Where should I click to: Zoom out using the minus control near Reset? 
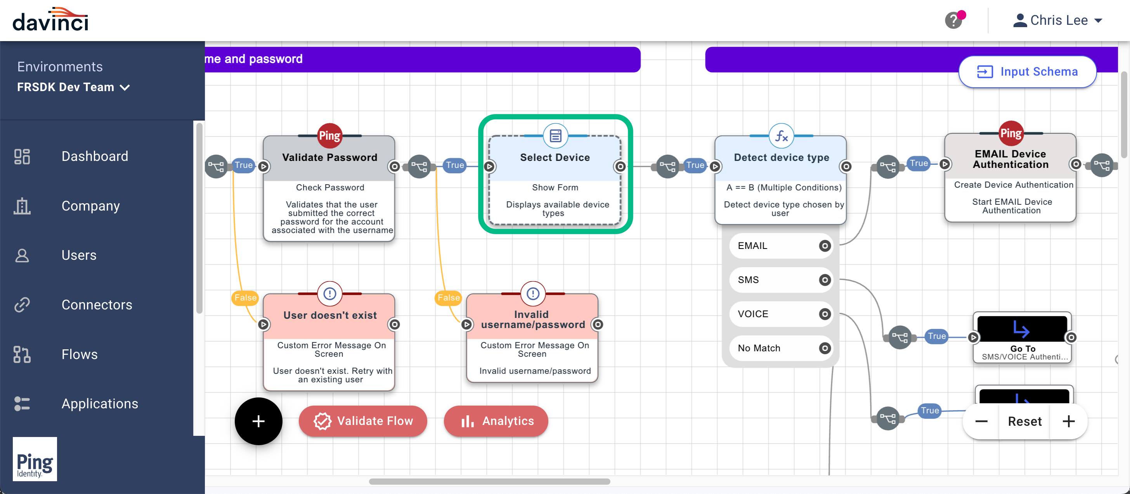click(981, 421)
